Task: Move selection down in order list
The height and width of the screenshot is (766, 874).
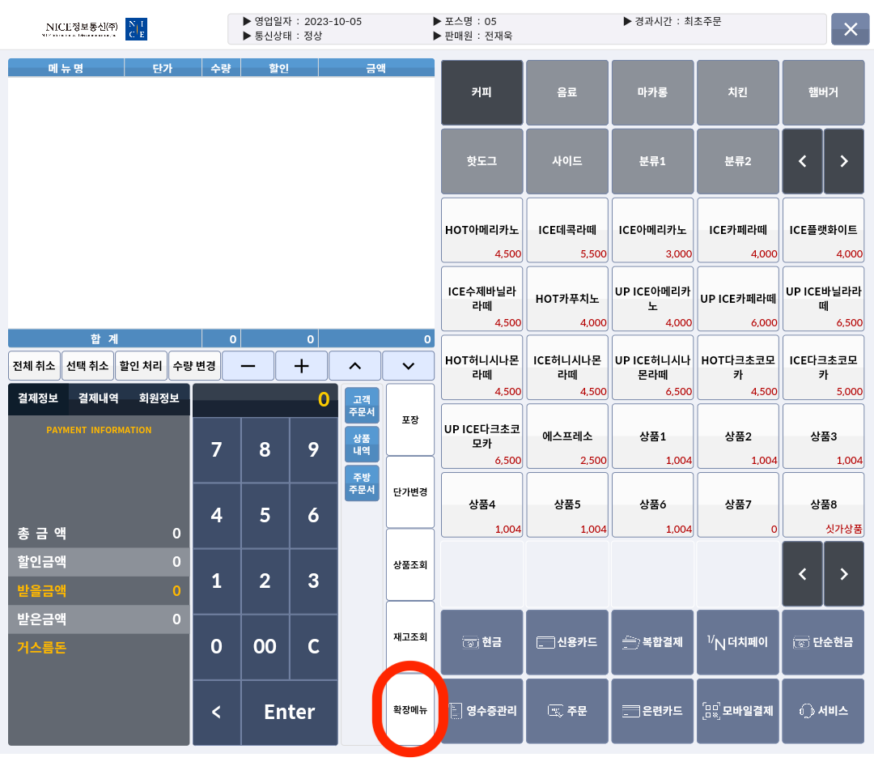Action: (408, 366)
